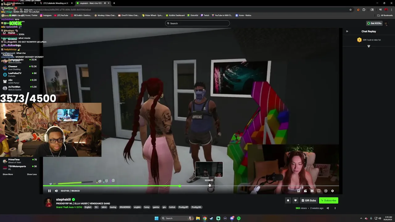Open Ac7ionMan channel in sidebar

pos(19,88)
